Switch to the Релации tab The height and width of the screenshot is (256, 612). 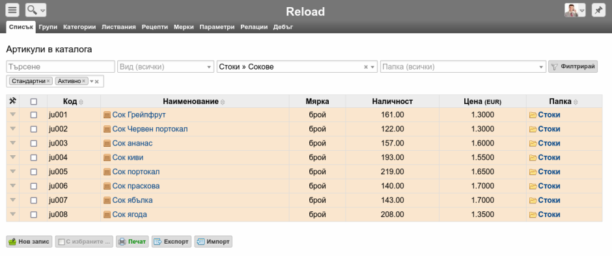(x=254, y=27)
